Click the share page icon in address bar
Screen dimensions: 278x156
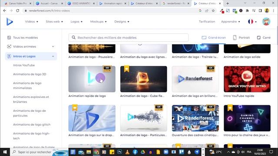[207, 10]
